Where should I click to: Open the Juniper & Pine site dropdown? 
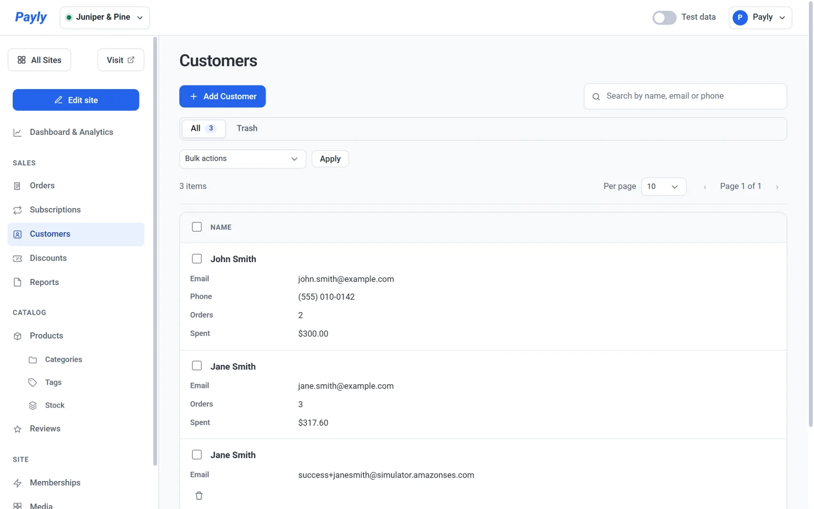[105, 17]
